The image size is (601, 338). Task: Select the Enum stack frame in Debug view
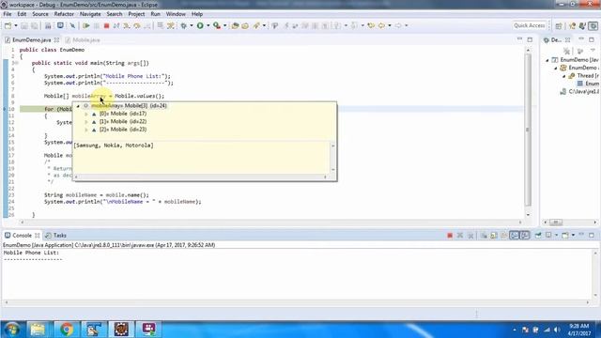[x=588, y=84]
